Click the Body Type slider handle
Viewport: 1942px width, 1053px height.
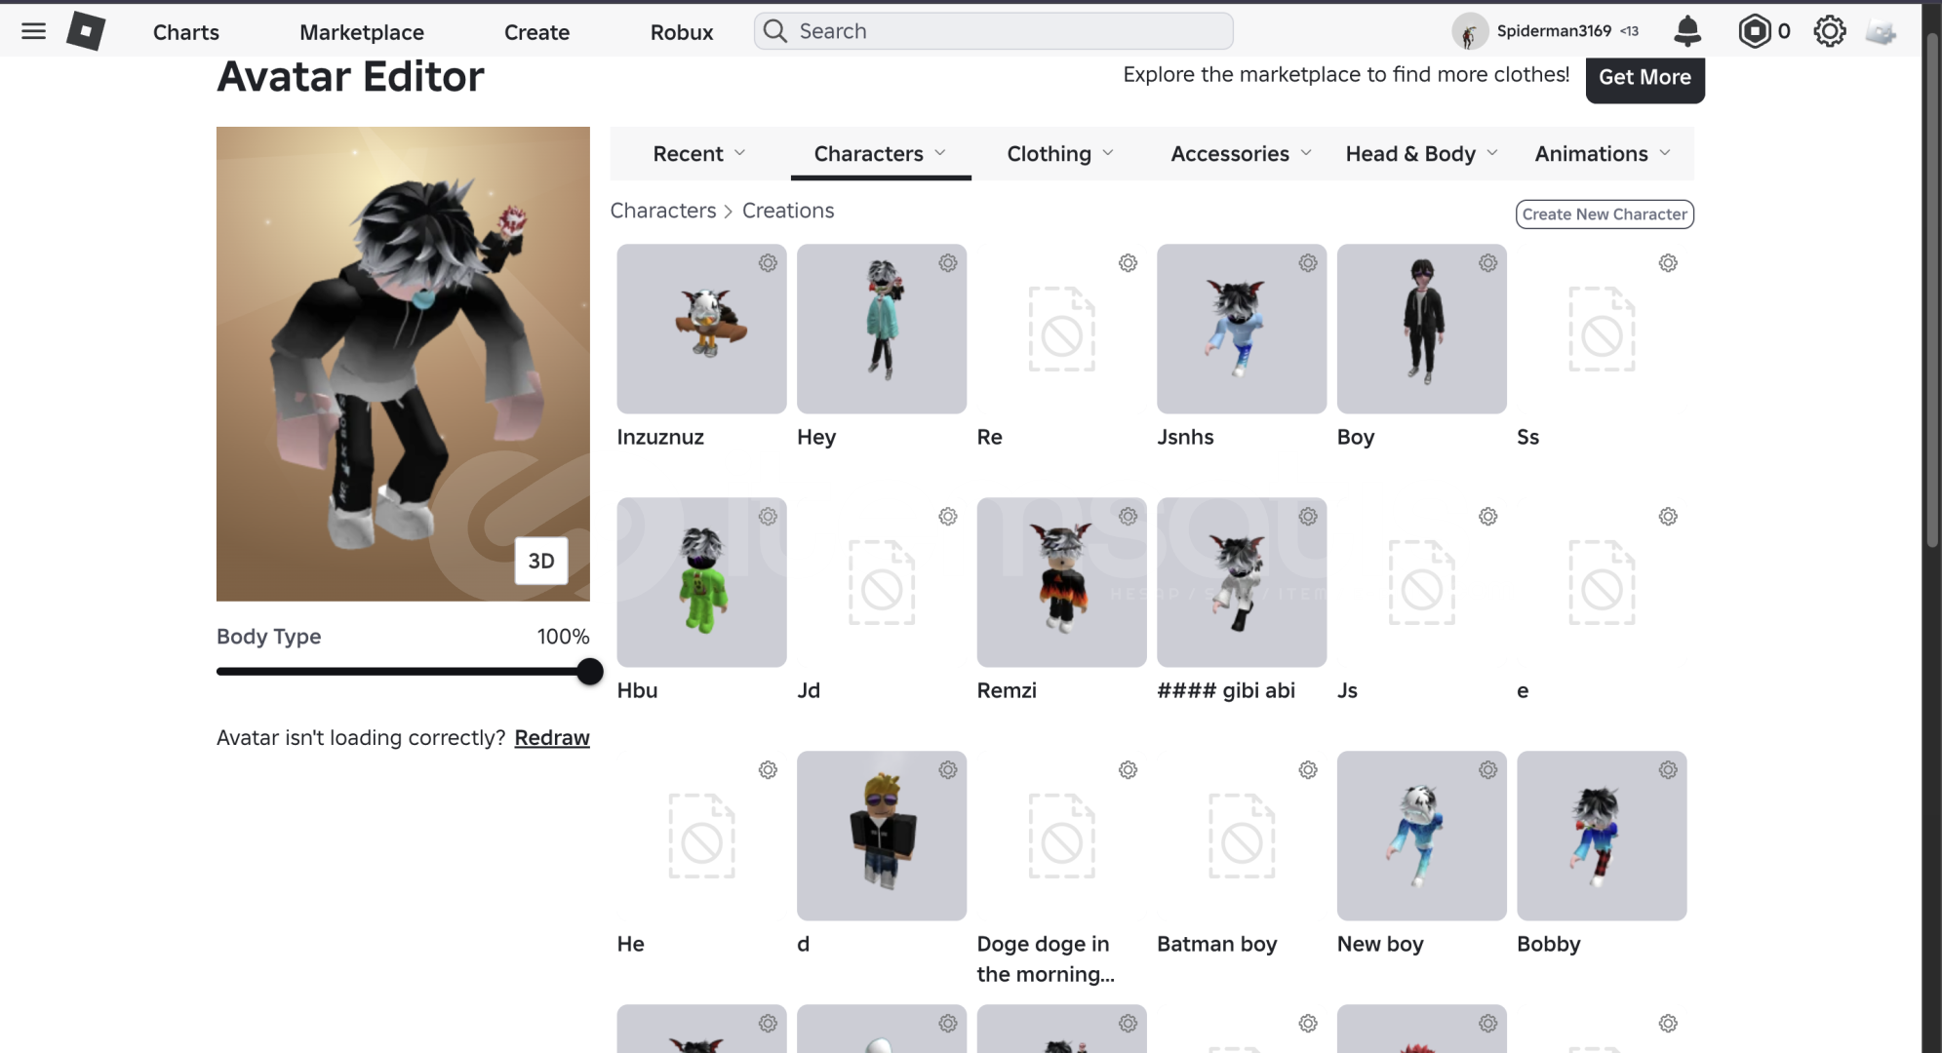coord(589,671)
